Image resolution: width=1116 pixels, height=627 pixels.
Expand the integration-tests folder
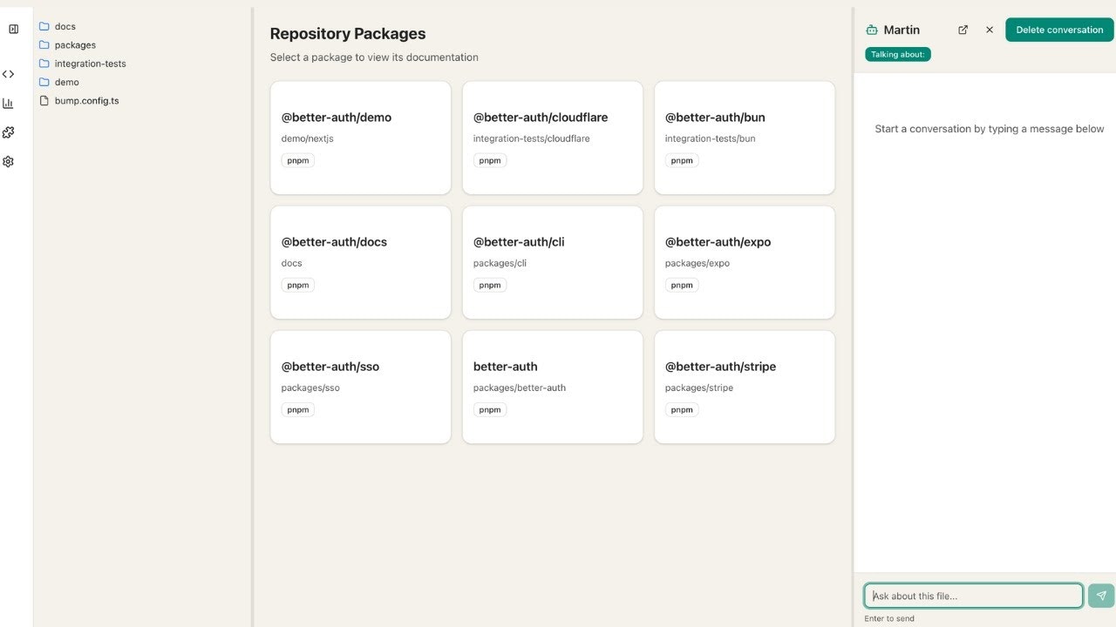click(90, 64)
